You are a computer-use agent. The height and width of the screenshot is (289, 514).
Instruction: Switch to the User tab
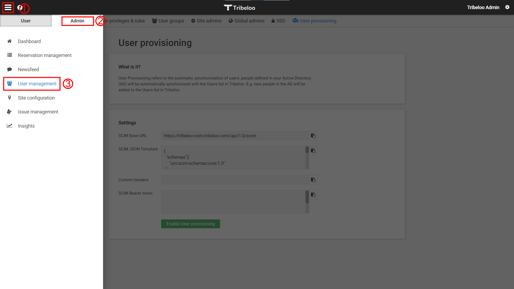pyautogui.click(x=25, y=21)
